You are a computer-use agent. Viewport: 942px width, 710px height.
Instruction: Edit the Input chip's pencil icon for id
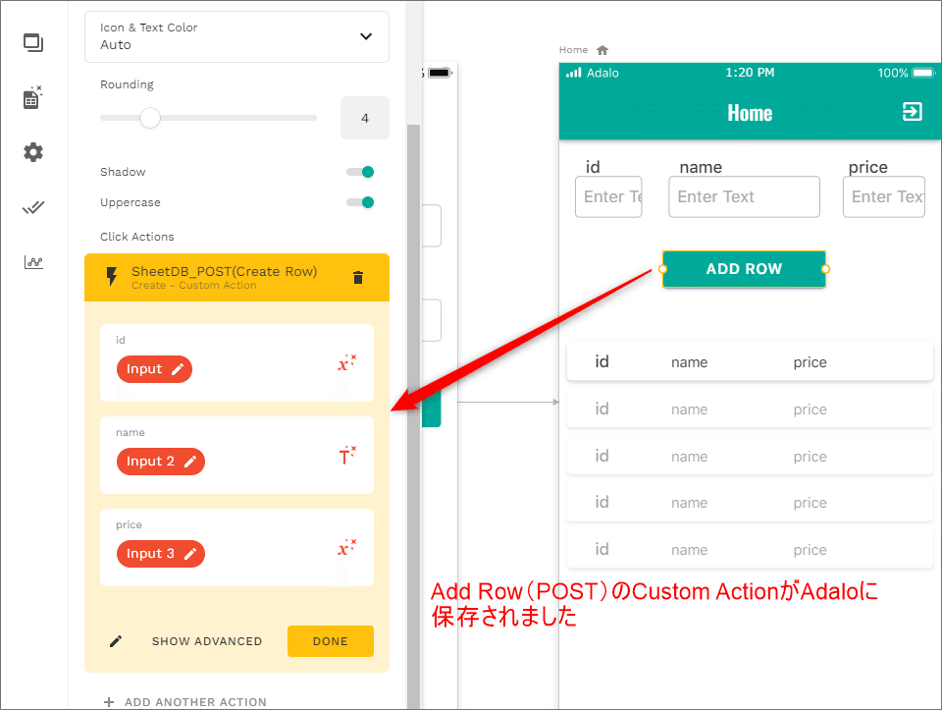pyautogui.click(x=178, y=369)
